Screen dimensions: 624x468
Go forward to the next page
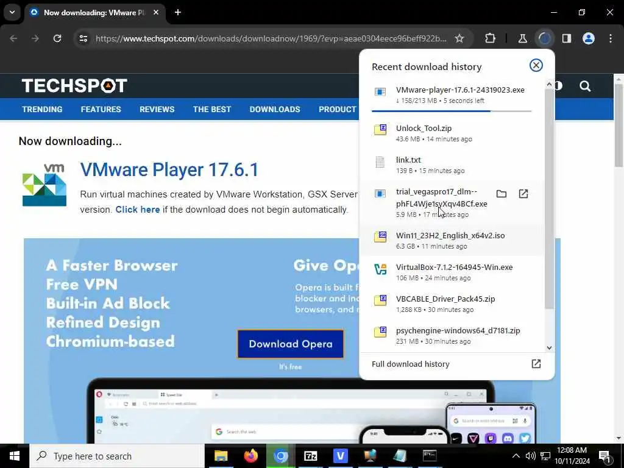tap(35, 38)
